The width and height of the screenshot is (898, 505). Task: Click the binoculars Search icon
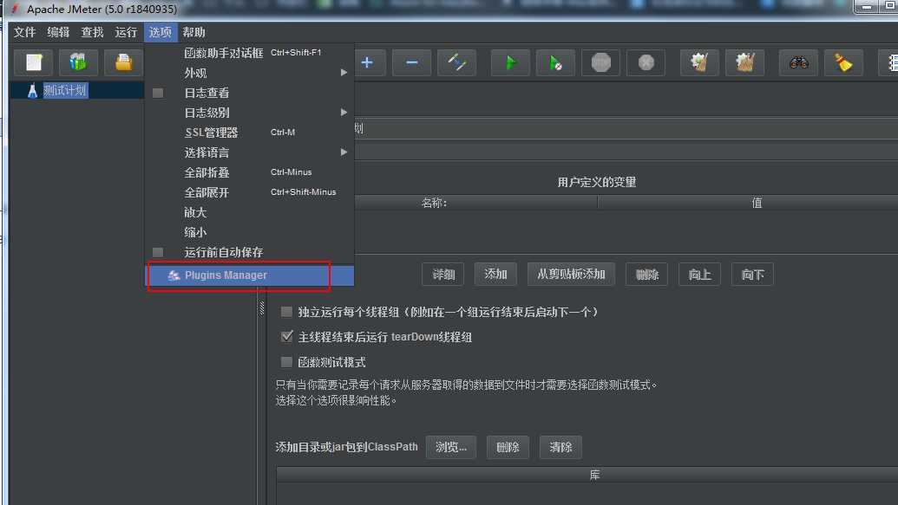[x=798, y=62]
